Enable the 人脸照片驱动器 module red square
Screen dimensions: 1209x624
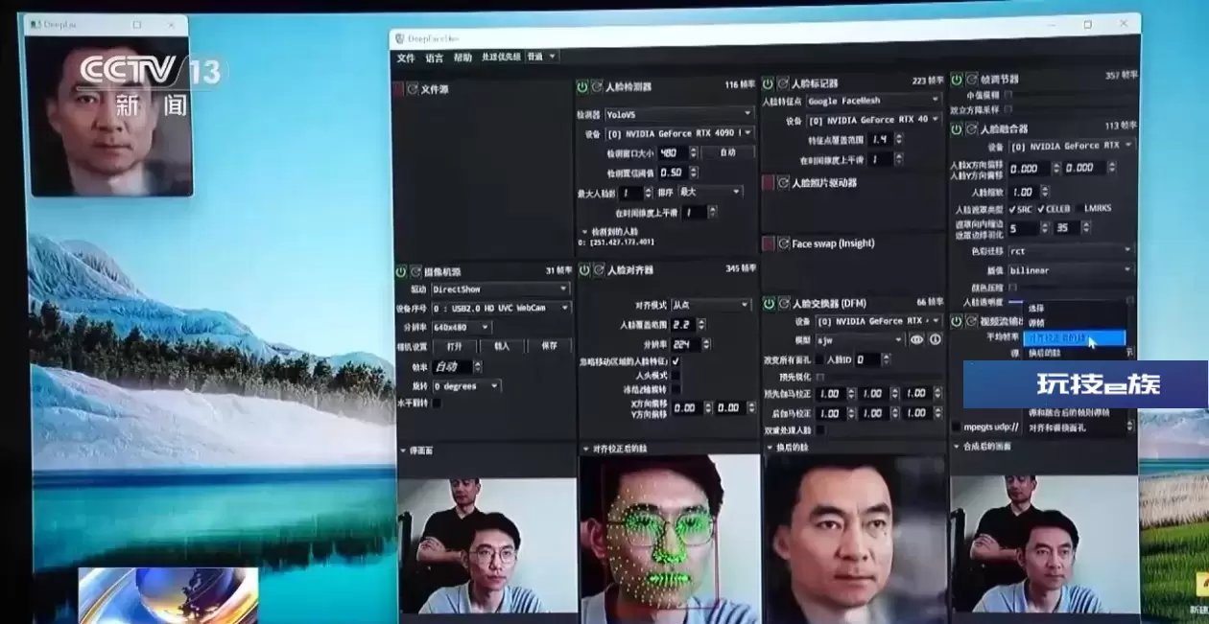pos(768,182)
